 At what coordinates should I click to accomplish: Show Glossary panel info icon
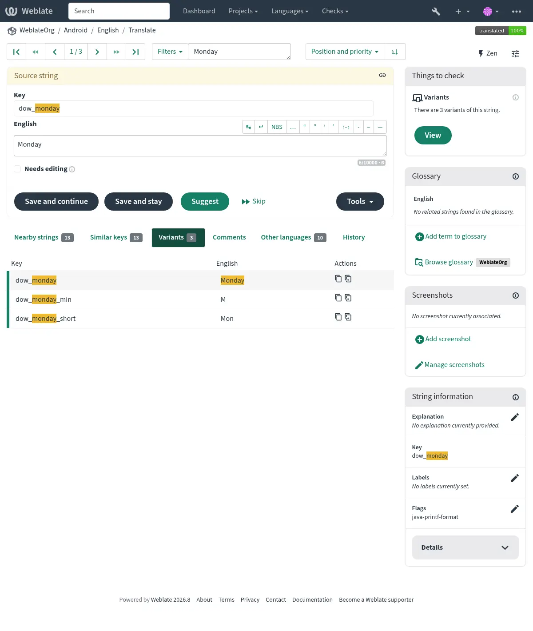[516, 176]
